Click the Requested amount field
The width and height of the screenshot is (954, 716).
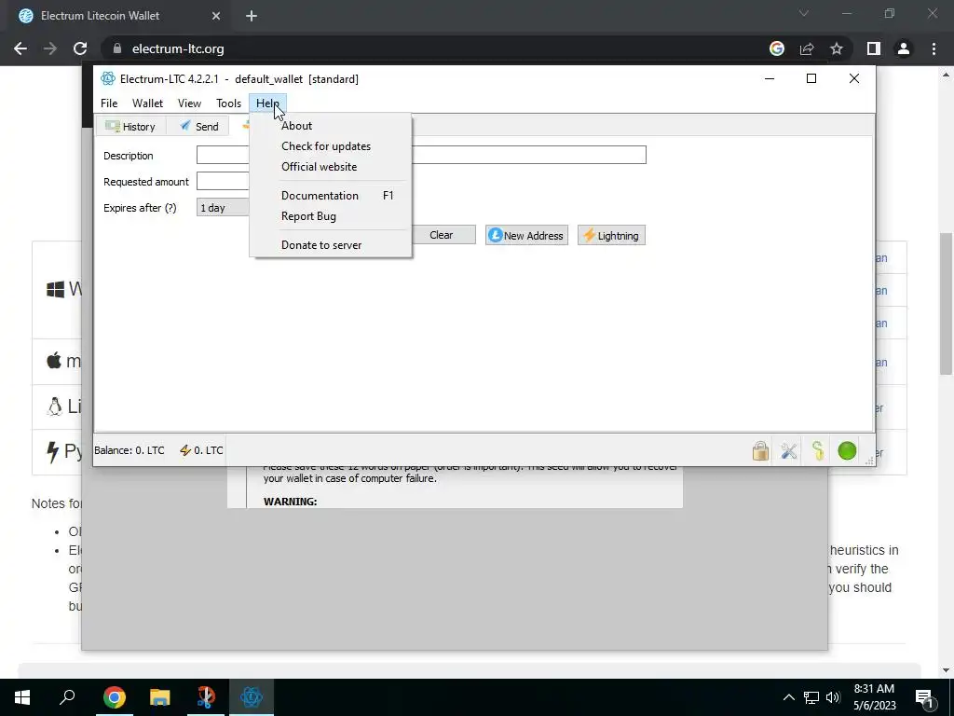(224, 182)
